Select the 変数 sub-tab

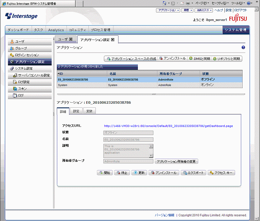click(89, 111)
